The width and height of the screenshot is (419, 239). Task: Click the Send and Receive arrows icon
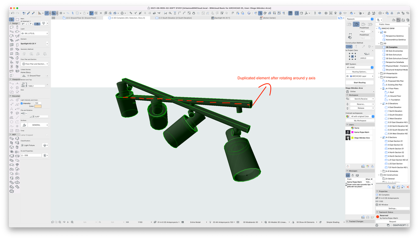point(348,99)
